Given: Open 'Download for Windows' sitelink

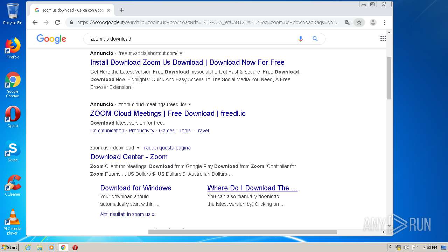Looking at the screenshot, I should pos(135,188).
